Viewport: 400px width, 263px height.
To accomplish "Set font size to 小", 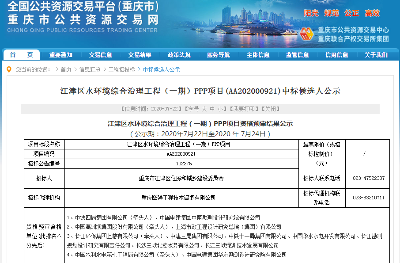I will 220,109.
